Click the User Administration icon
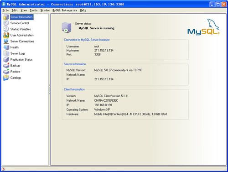Image resolution: width=228 pixels, height=172 pixels. (6, 35)
